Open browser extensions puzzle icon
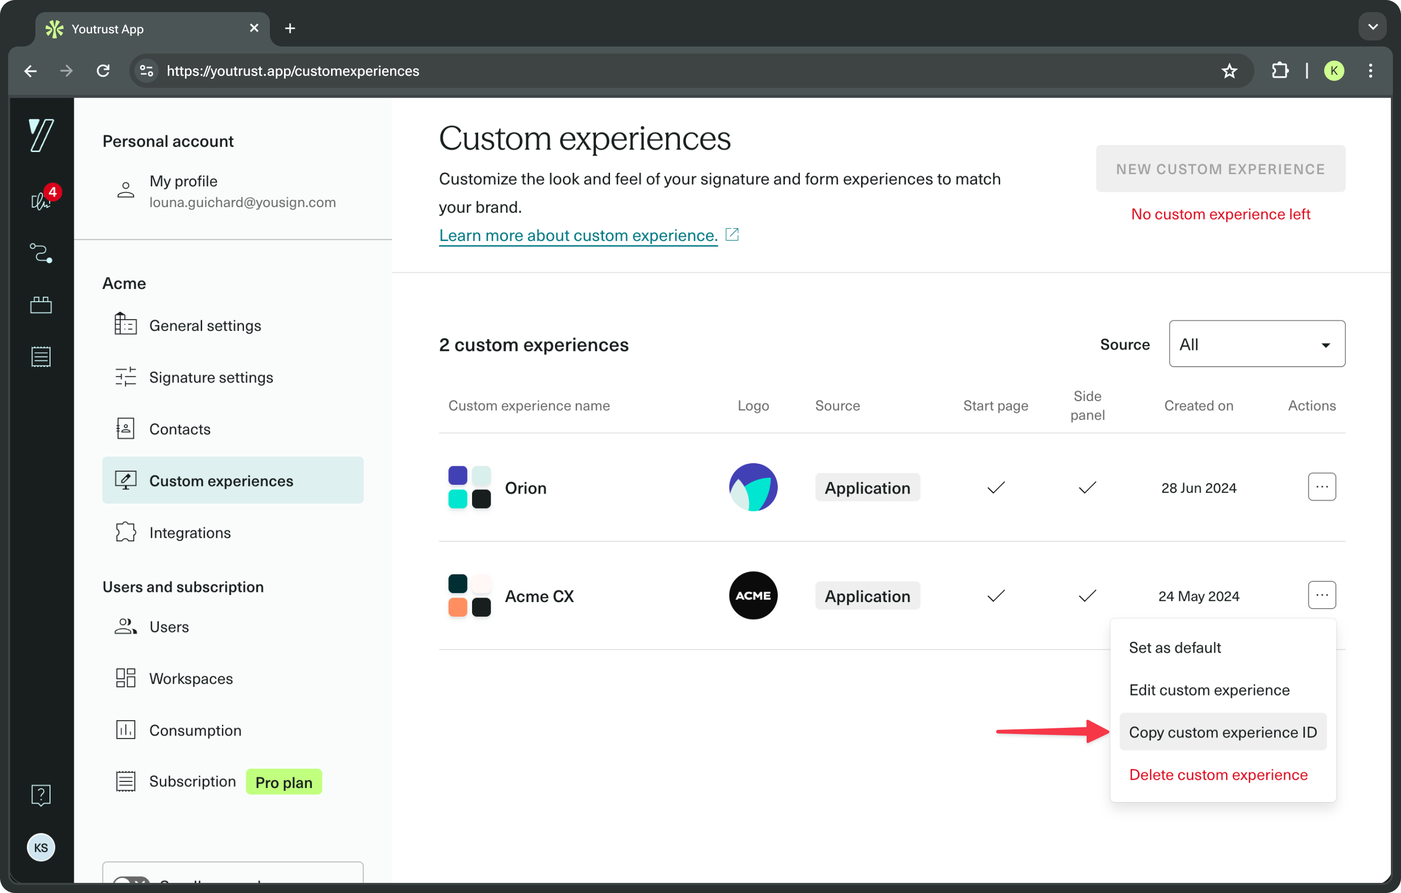1401x893 pixels. (x=1280, y=71)
